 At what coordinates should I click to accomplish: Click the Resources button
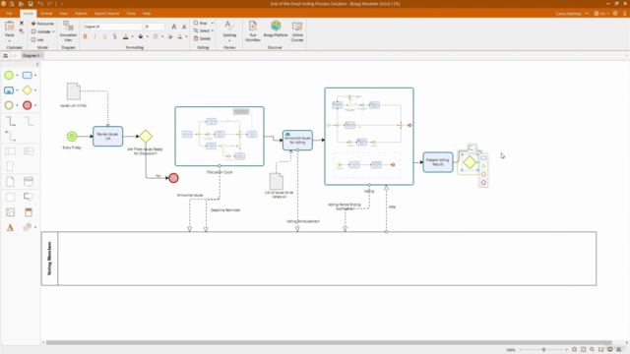point(42,24)
